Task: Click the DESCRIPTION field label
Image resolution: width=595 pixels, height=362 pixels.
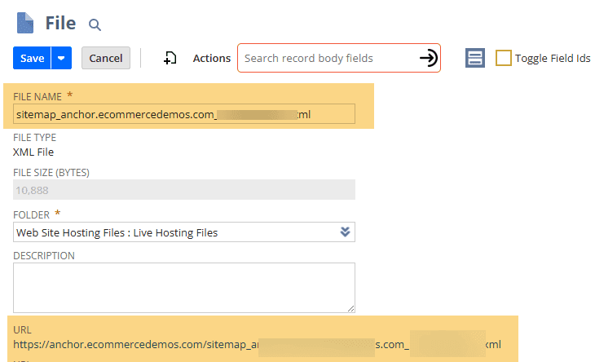Action: point(44,256)
